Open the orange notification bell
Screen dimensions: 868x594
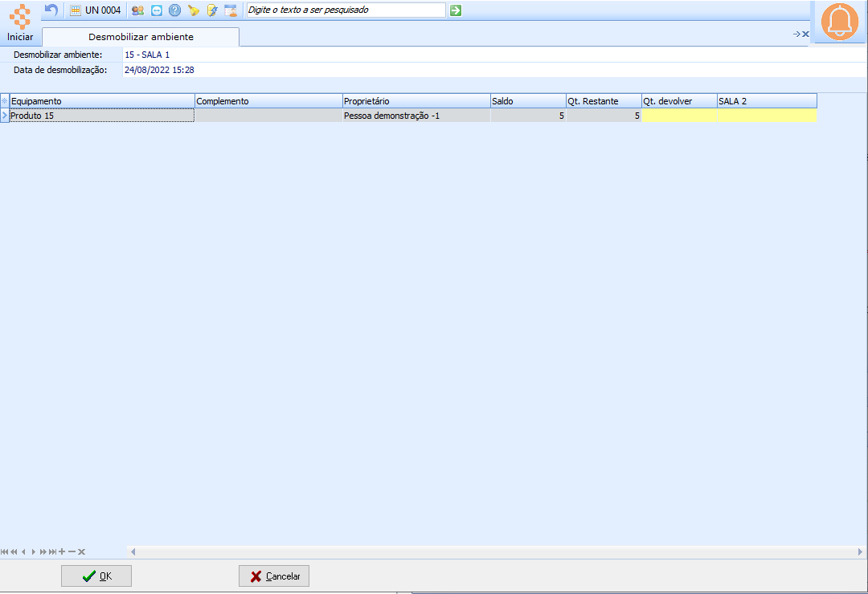pyautogui.click(x=840, y=22)
